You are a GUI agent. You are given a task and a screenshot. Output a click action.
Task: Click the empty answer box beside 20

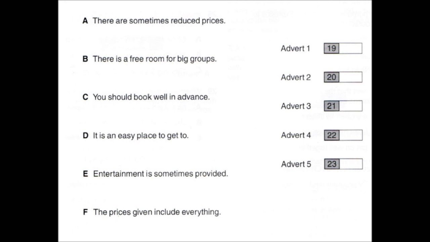[x=350, y=77]
